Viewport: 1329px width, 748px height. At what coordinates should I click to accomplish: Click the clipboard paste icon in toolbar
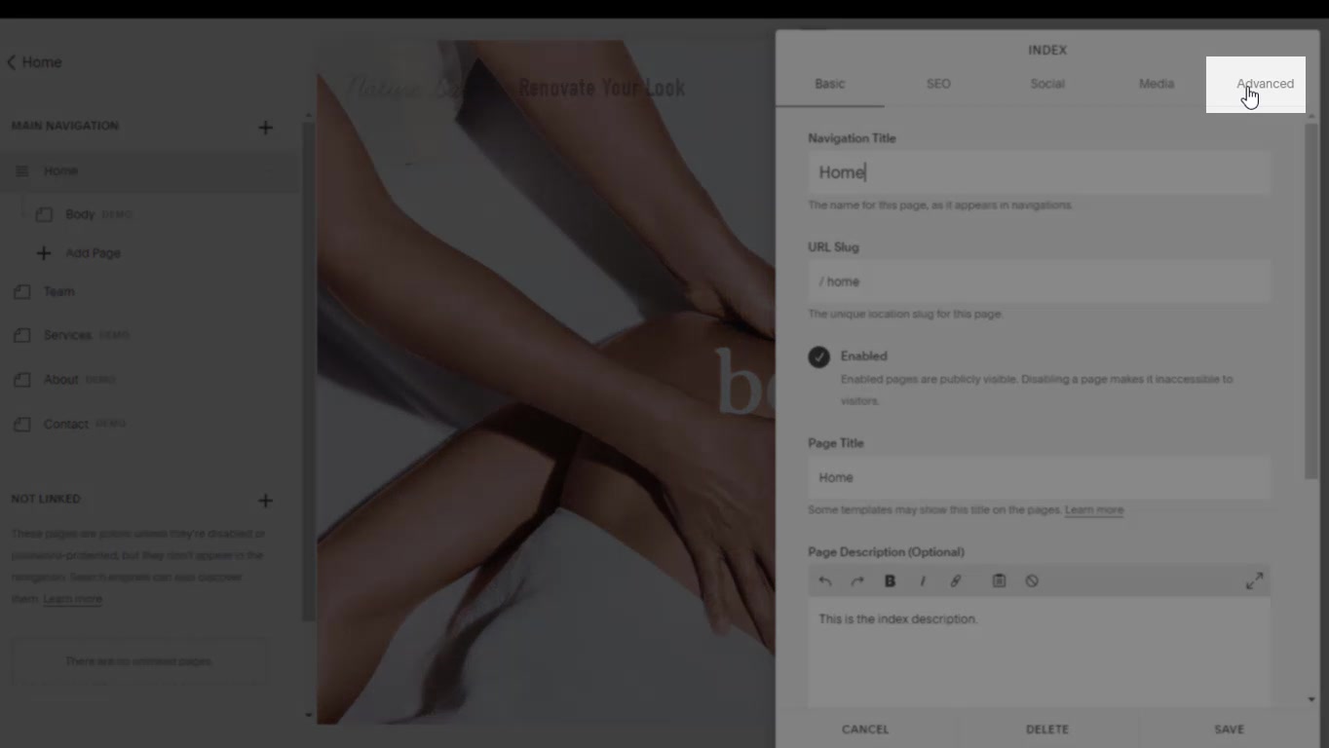(999, 581)
